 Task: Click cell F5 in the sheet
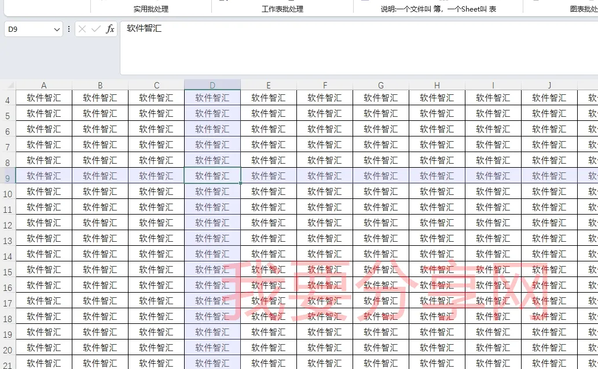coord(325,113)
